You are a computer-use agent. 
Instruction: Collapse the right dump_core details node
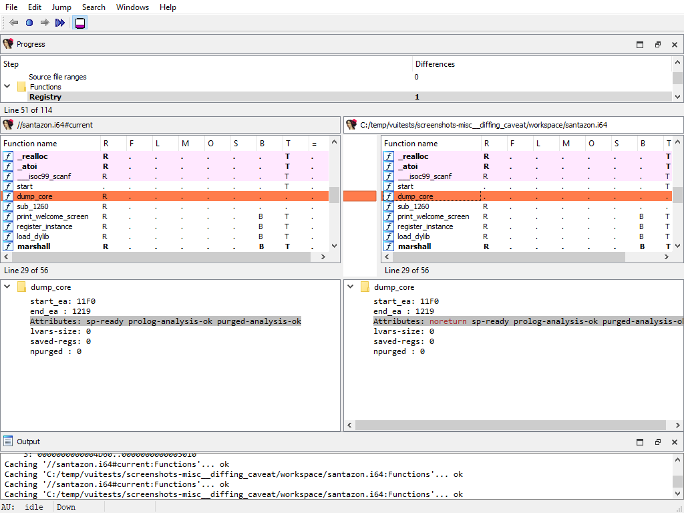[351, 287]
